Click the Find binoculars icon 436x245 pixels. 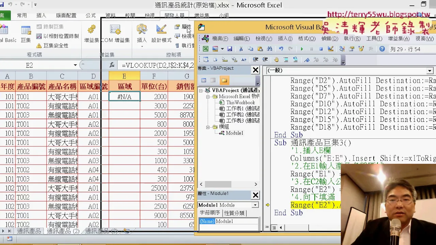(x=269, y=49)
